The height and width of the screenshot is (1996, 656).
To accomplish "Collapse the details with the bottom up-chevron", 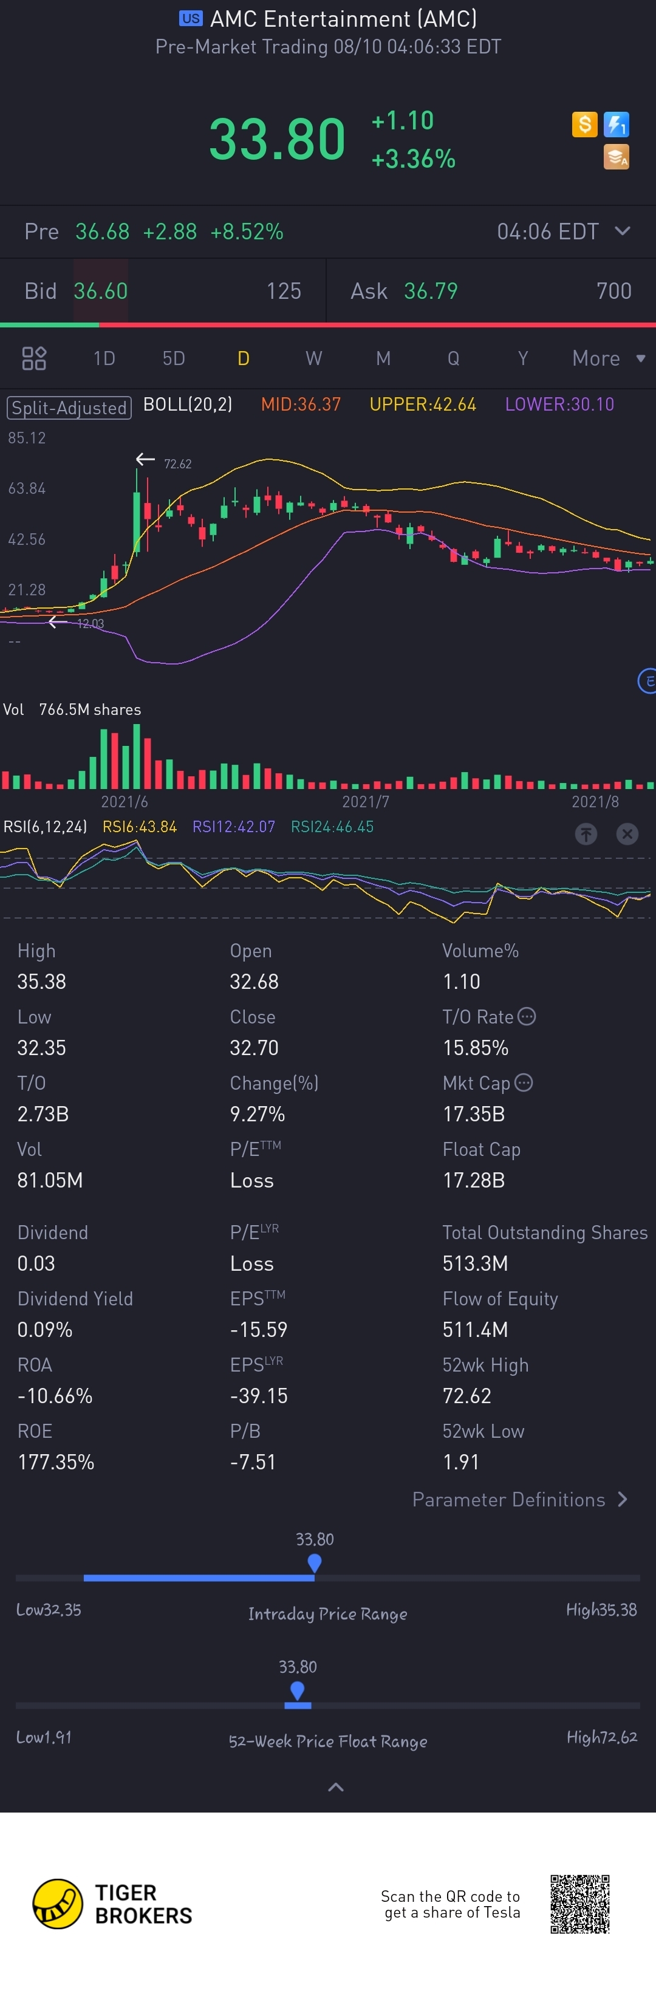I will point(335,1787).
